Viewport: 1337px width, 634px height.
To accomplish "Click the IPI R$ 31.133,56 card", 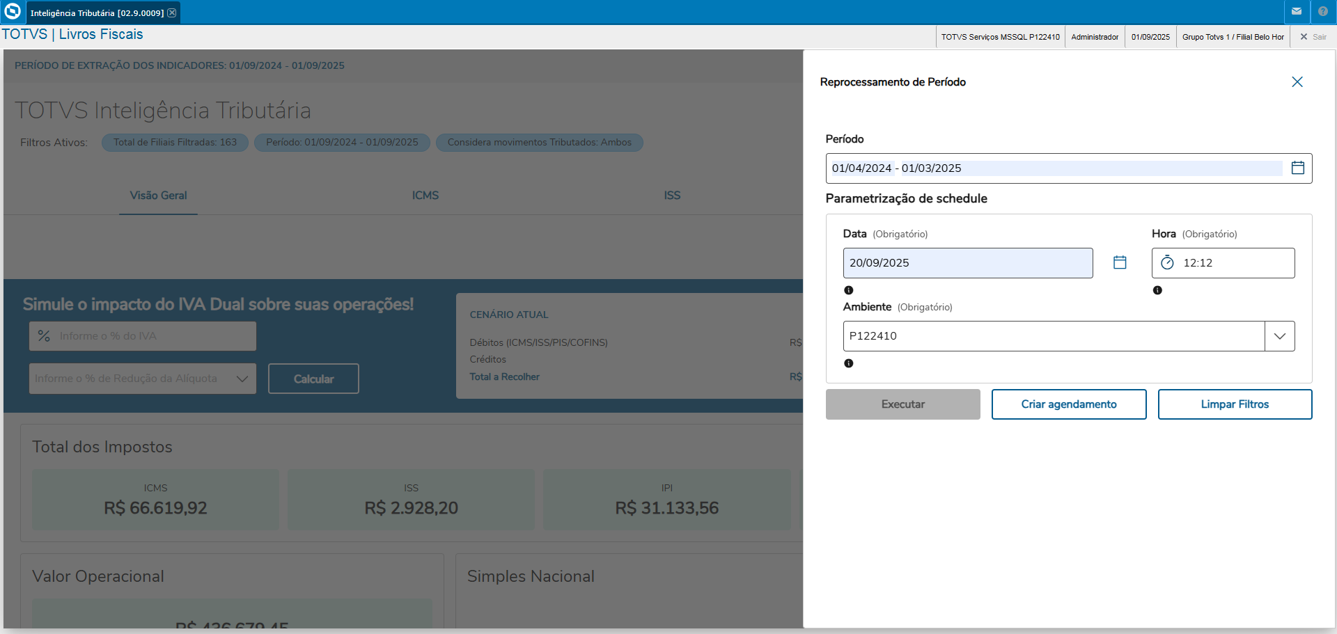I will click(666, 500).
